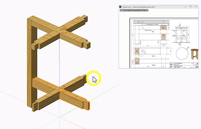The width and height of the screenshot is (201, 129).
Task: Click the Vectorworks logo in the title bar
Action: point(121,6)
